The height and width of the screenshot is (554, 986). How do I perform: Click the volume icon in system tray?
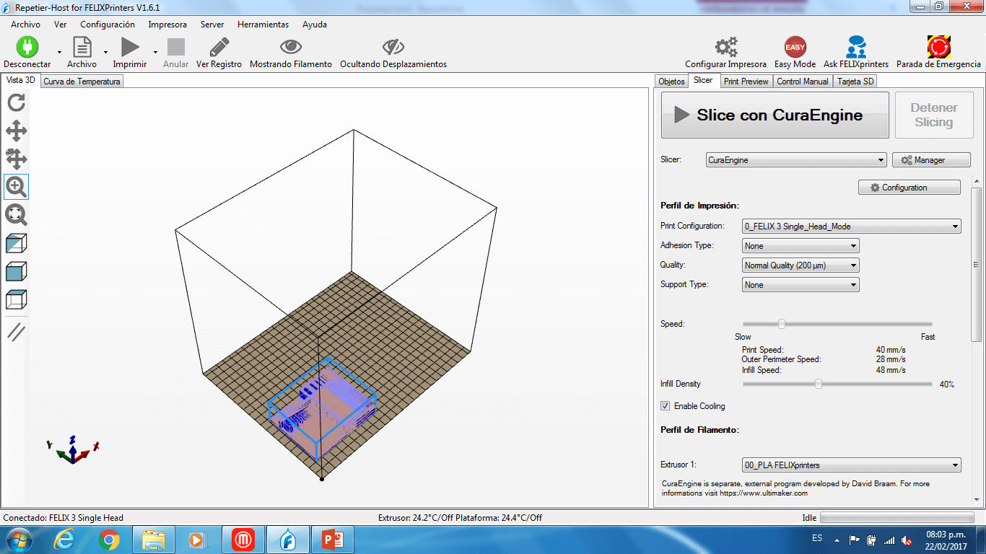coord(907,540)
